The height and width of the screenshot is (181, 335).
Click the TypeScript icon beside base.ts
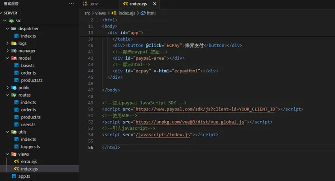click(16, 66)
